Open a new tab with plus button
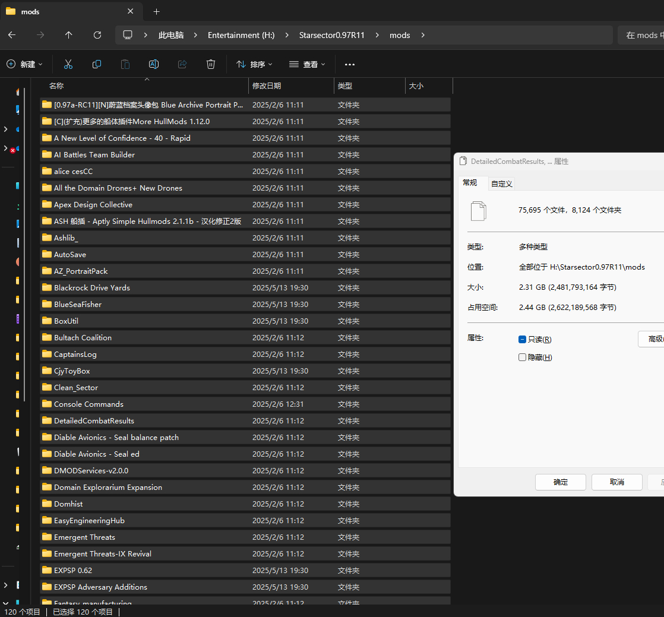Screen dimensions: 664x617 pos(157,11)
